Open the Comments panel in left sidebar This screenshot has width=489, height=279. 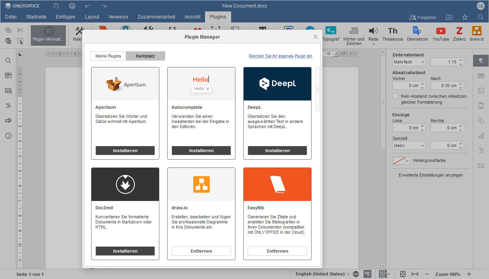coord(8,76)
